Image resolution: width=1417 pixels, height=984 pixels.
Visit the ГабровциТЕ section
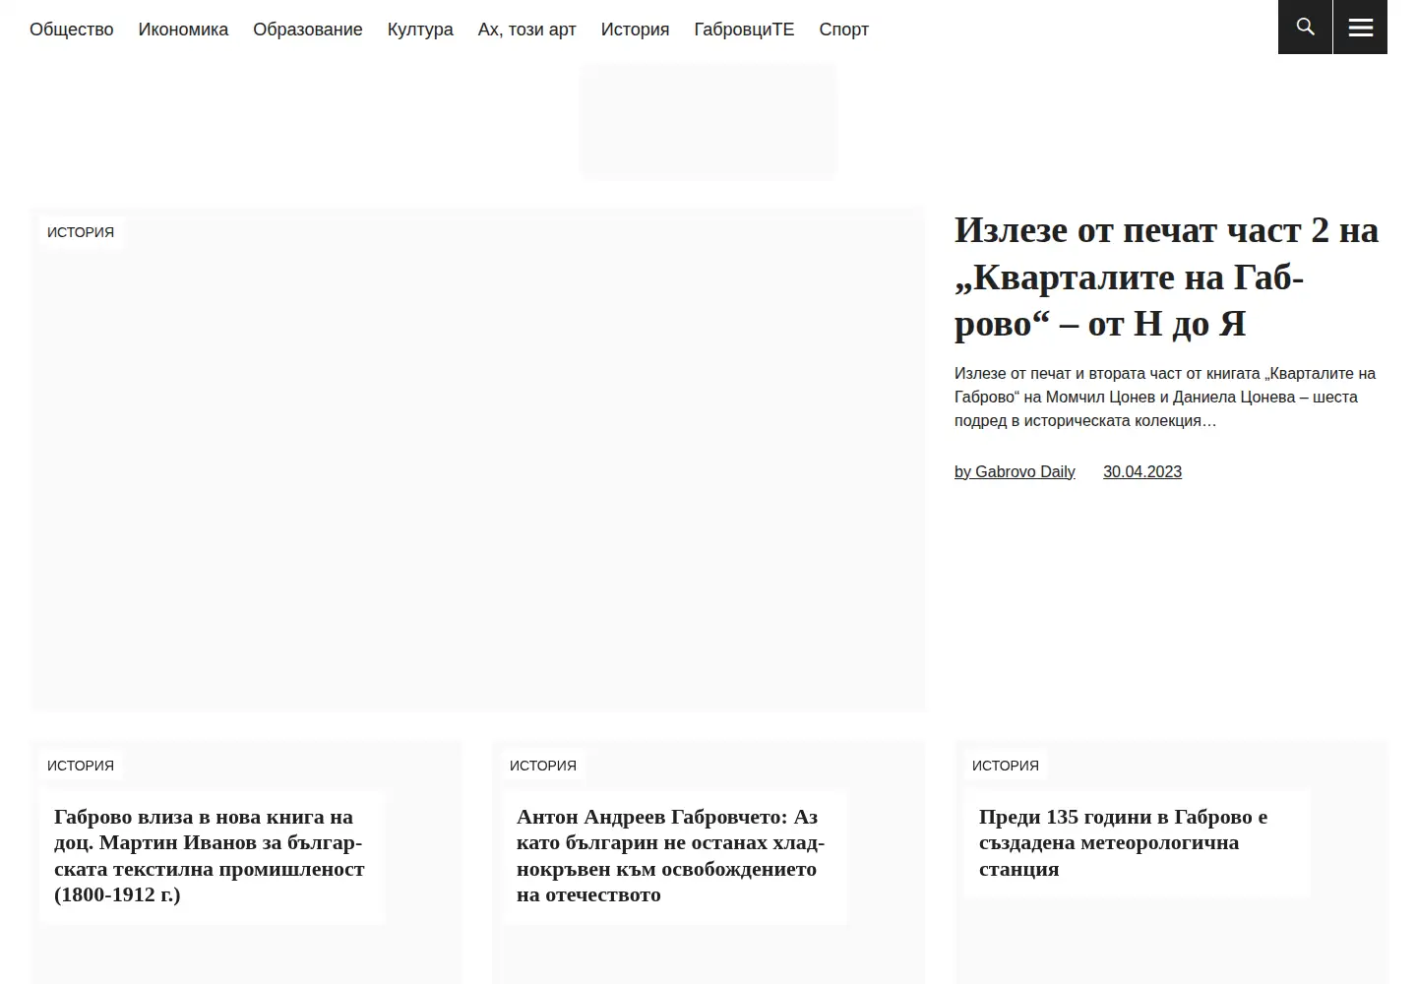744,30
